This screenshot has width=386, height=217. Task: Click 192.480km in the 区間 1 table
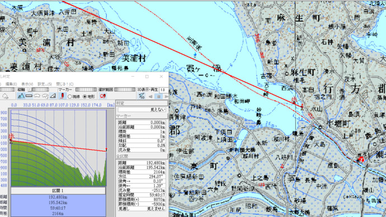pos(58,197)
